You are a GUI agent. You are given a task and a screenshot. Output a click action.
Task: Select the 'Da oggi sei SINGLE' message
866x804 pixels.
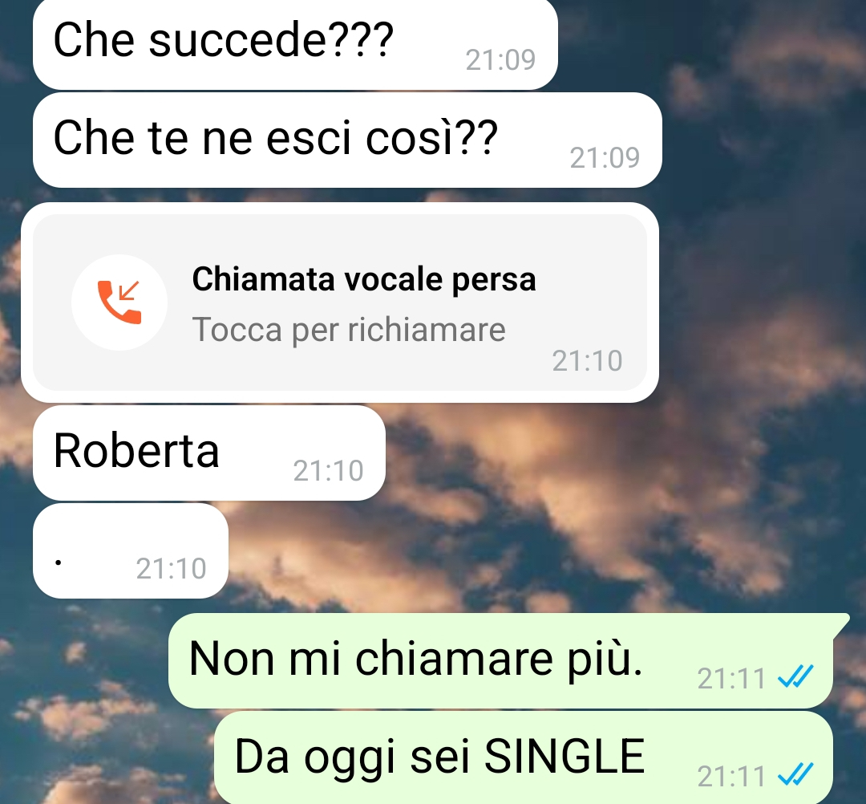pyautogui.click(x=524, y=757)
